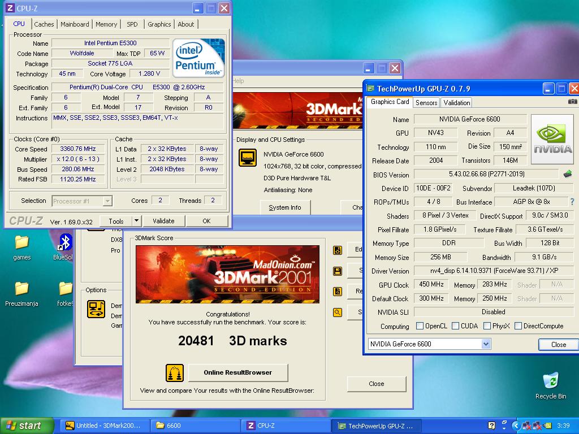Open the NVIDIA GeForce 6600 card dropdown

[486, 344]
